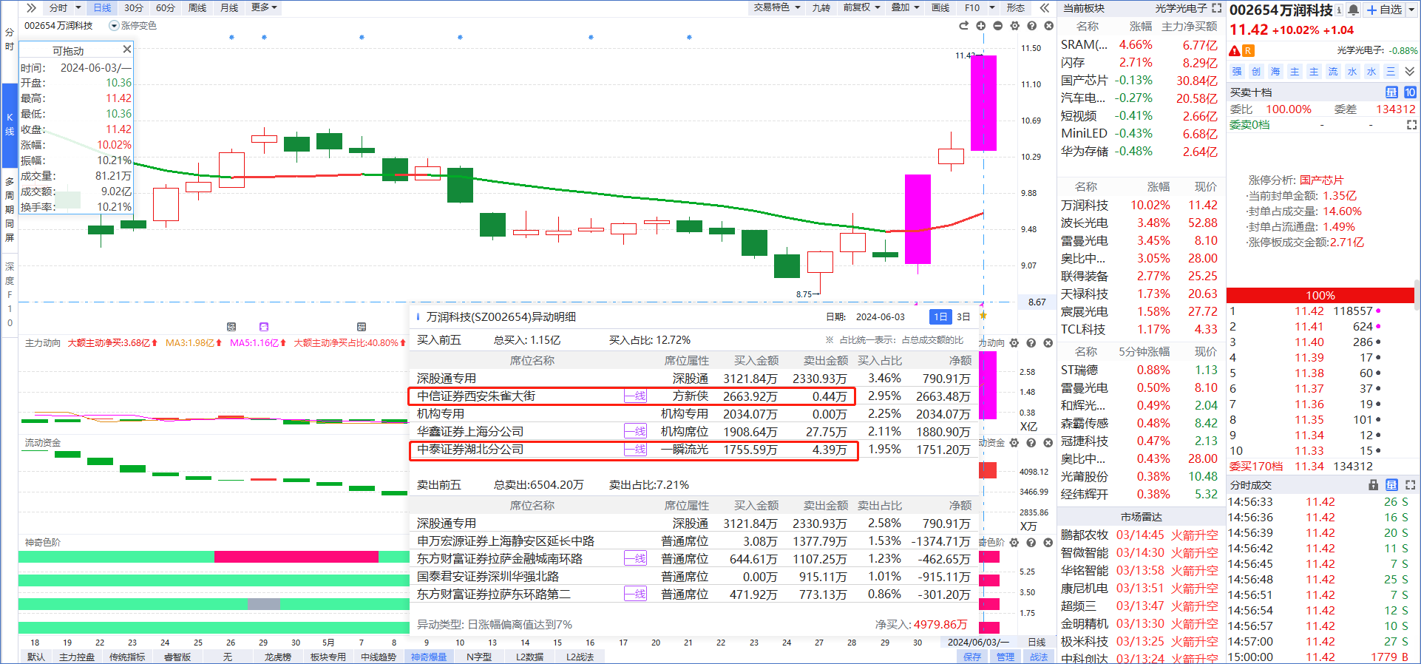
Task: Open the K-line chart help question icon
Action: click(1031, 26)
